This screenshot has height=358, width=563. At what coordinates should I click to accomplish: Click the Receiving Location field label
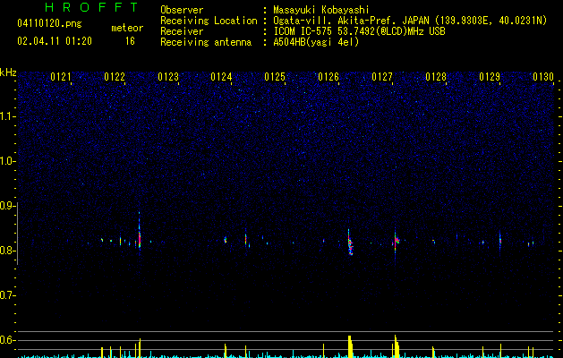coord(209,21)
